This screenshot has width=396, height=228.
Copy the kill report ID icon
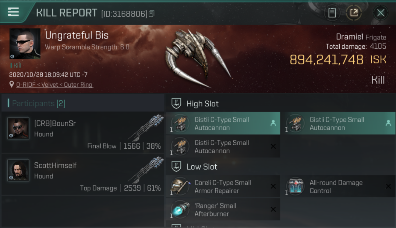pos(151,14)
